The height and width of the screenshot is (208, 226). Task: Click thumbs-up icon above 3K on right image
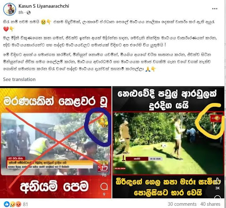[218, 181]
